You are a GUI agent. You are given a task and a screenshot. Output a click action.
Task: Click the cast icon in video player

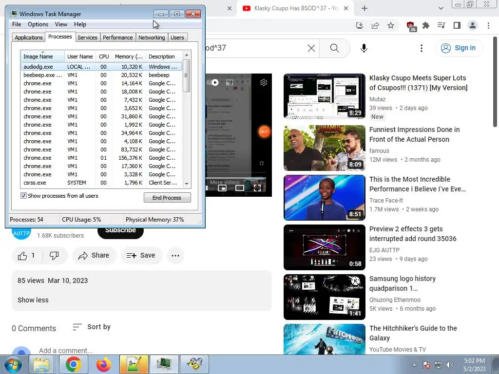pos(230,83)
